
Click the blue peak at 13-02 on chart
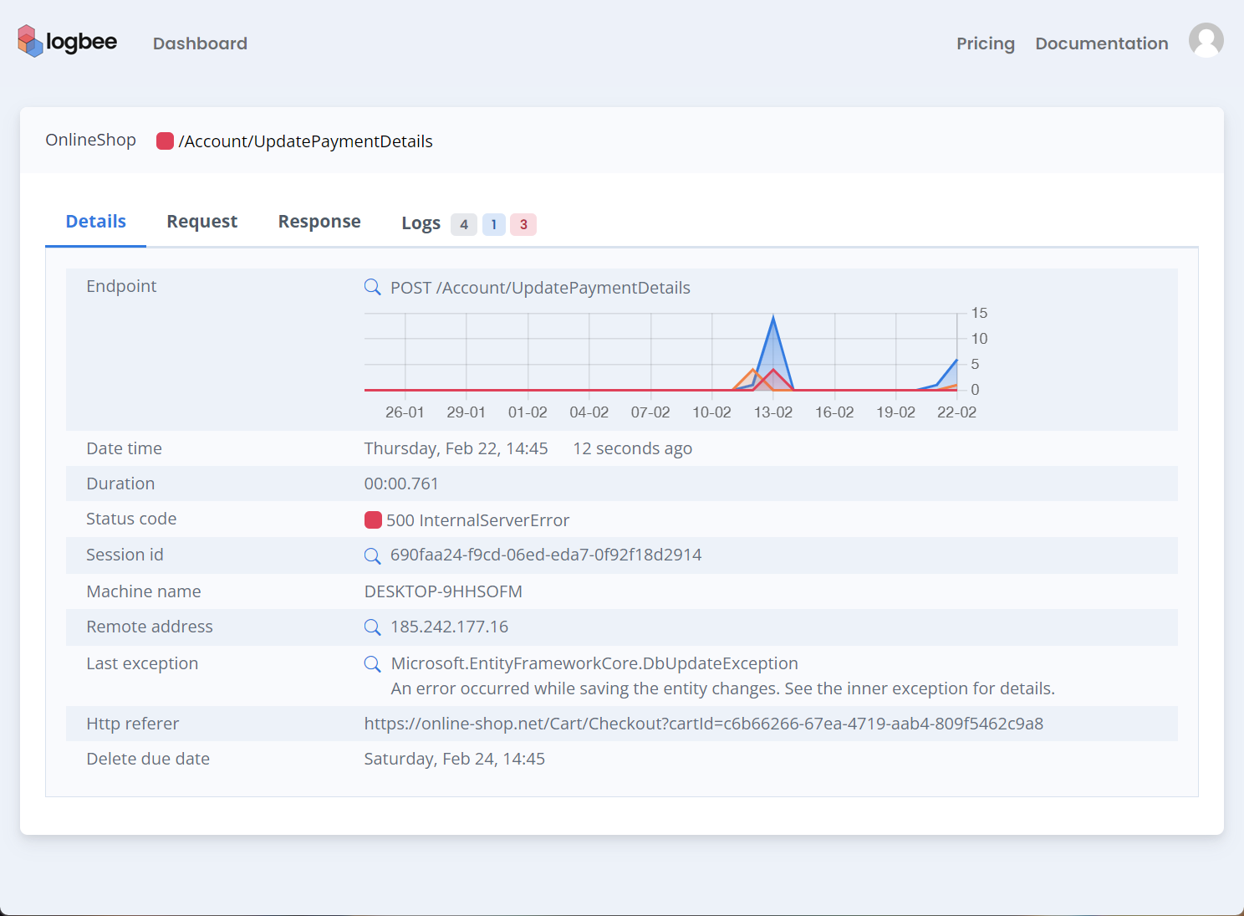pyautogui.click(x=773, y=318)
